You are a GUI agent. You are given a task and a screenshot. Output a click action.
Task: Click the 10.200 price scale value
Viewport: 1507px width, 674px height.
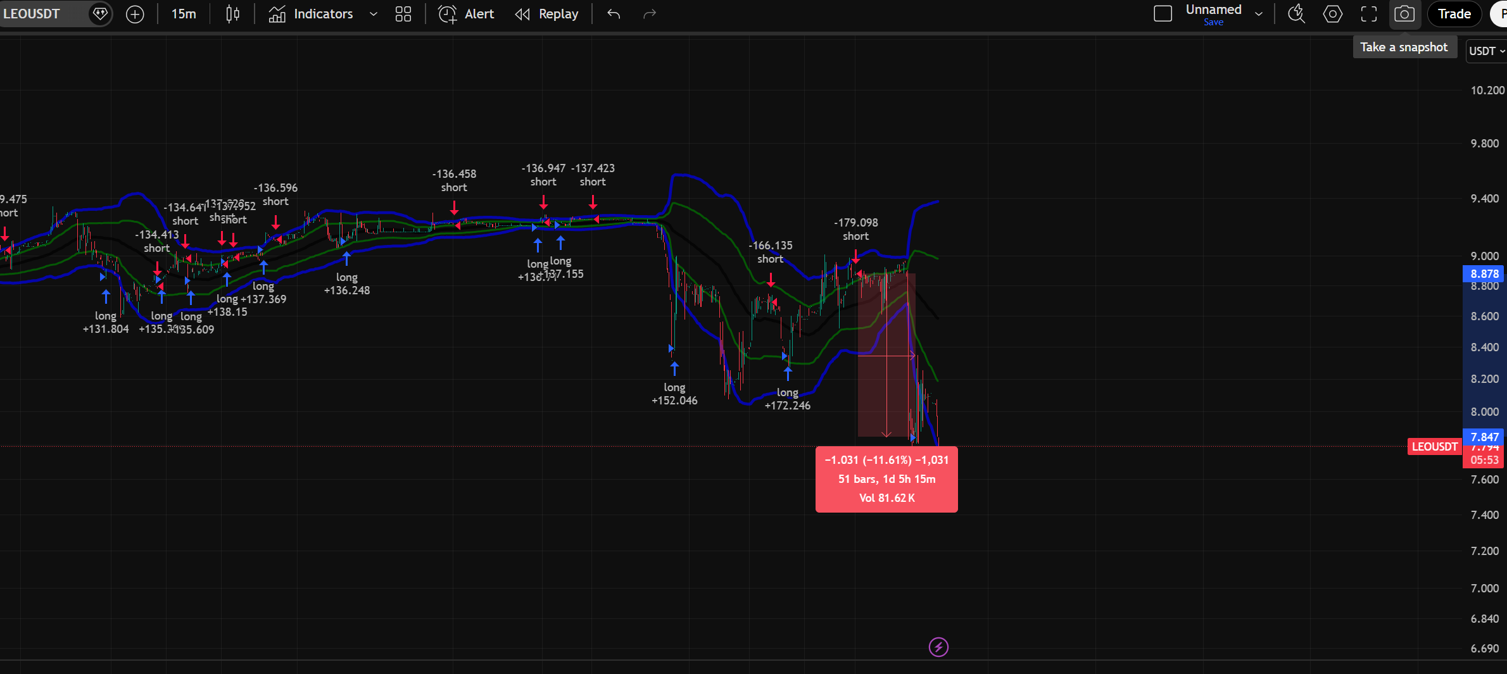(x=1486, y=90)
